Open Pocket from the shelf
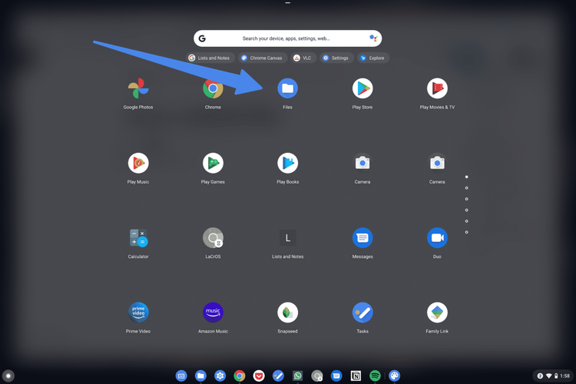Viewport: 576px width, 384px height. point(259,376)
